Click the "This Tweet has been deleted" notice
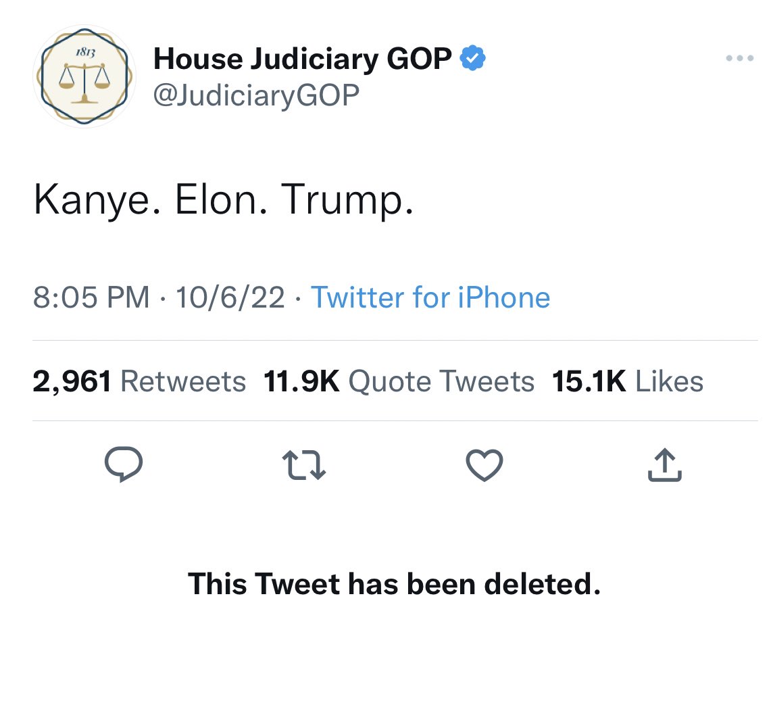Image resolution: width=771 pixels, height=703 pixels. coord(394,583)
